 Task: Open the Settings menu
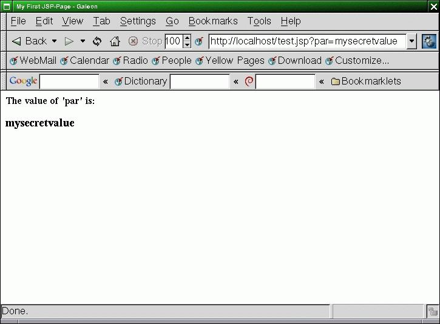(x=138, y=21)
